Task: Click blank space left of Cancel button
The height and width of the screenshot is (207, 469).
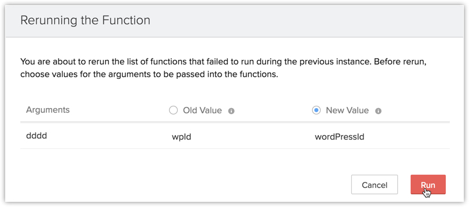Action: pos(185,185)
